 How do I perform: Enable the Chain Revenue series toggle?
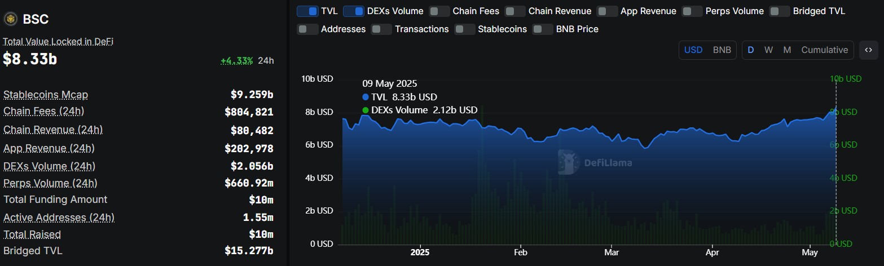[515, 11]
